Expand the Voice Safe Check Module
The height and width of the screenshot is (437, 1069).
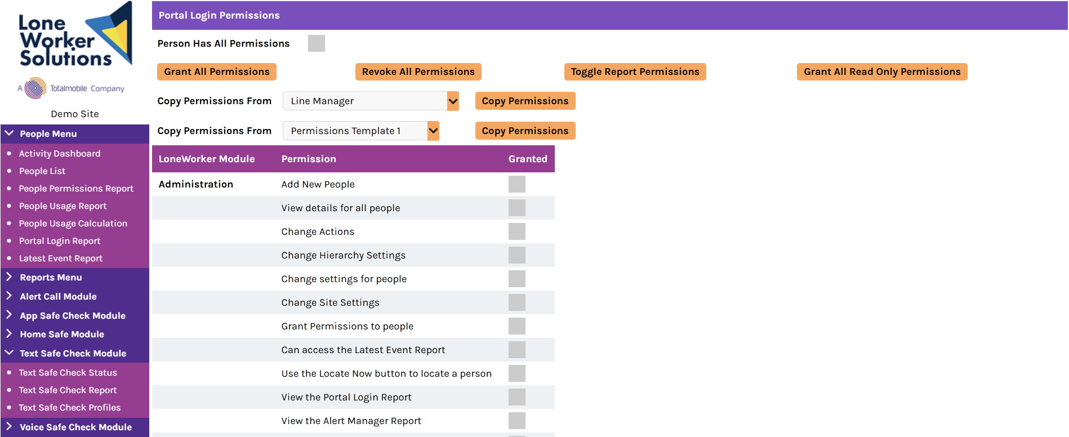pyautogui.click(x=75, y=427)
